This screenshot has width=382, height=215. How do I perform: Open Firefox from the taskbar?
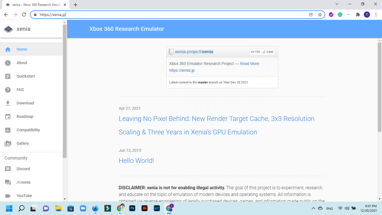95,208
